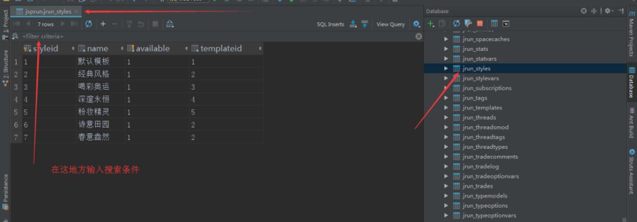Image resolution: width=637 pixels, height=222 pixels.
Task: Expand the jrun_tags tree node
Action: point(446,97)
